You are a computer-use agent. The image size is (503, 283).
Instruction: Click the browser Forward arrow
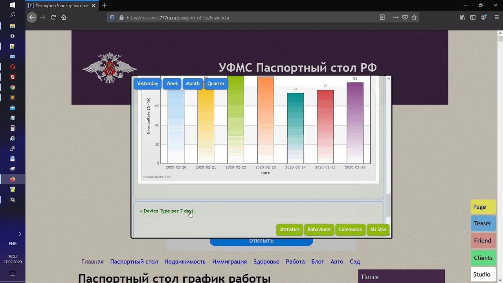point(43,17)
